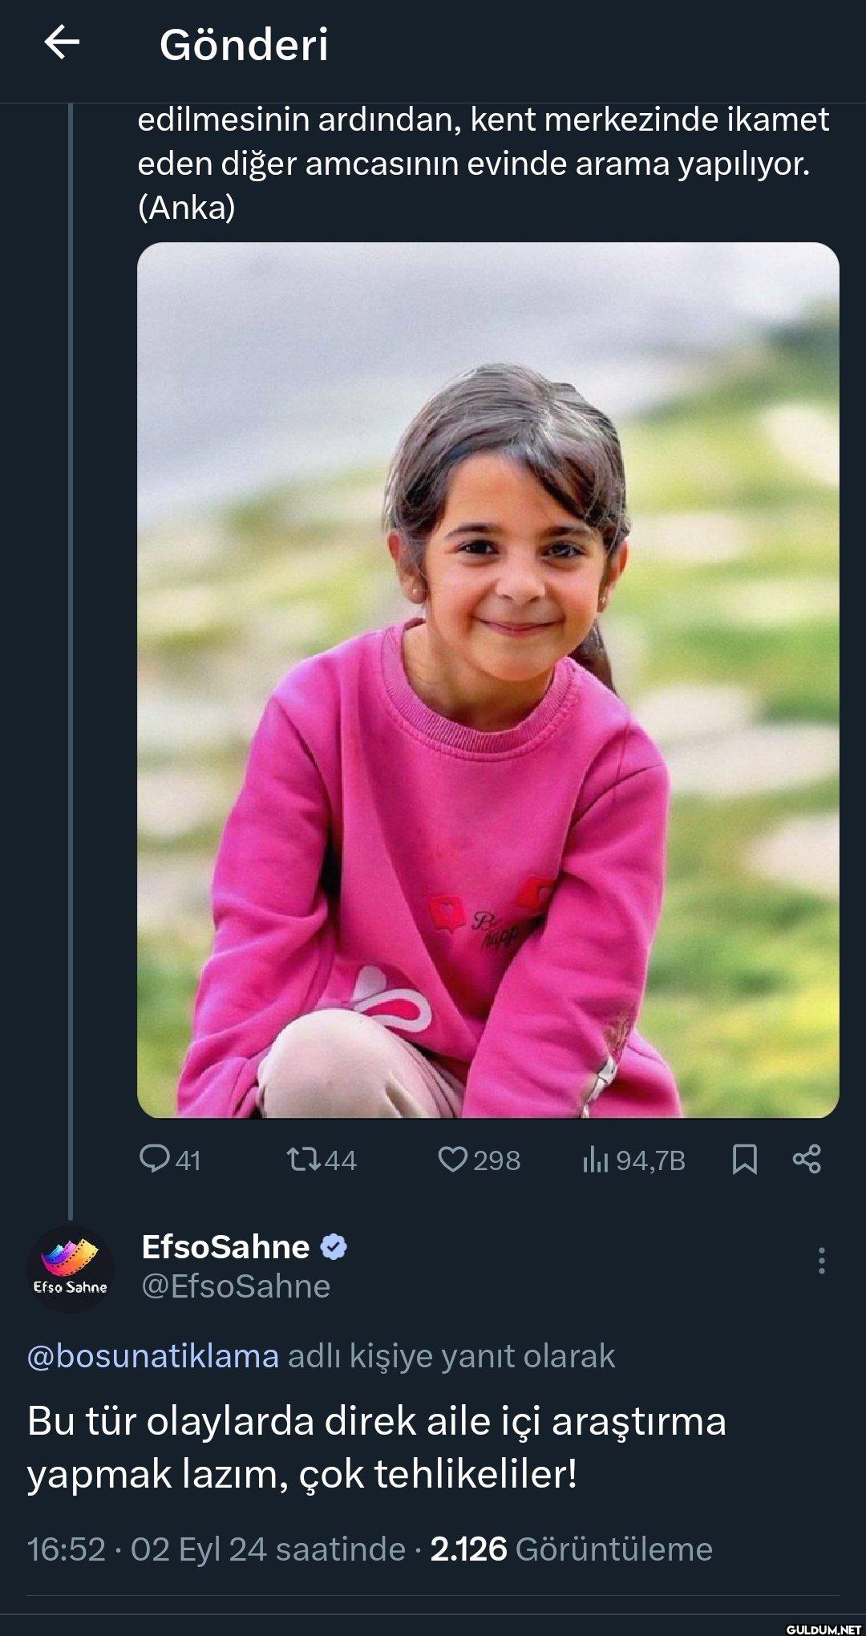Tap the 16:52 · 02 Eyl 24 timestamp
This screenshot has height=1636, width=866.
pos(216,1549)
